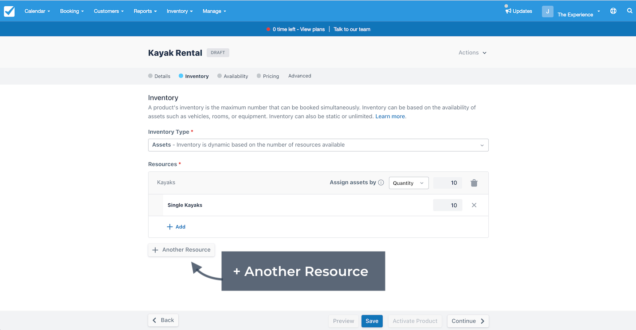Remove Single Kayaks with the X icon
636x330 pixels.
click(x=474, y=205)
